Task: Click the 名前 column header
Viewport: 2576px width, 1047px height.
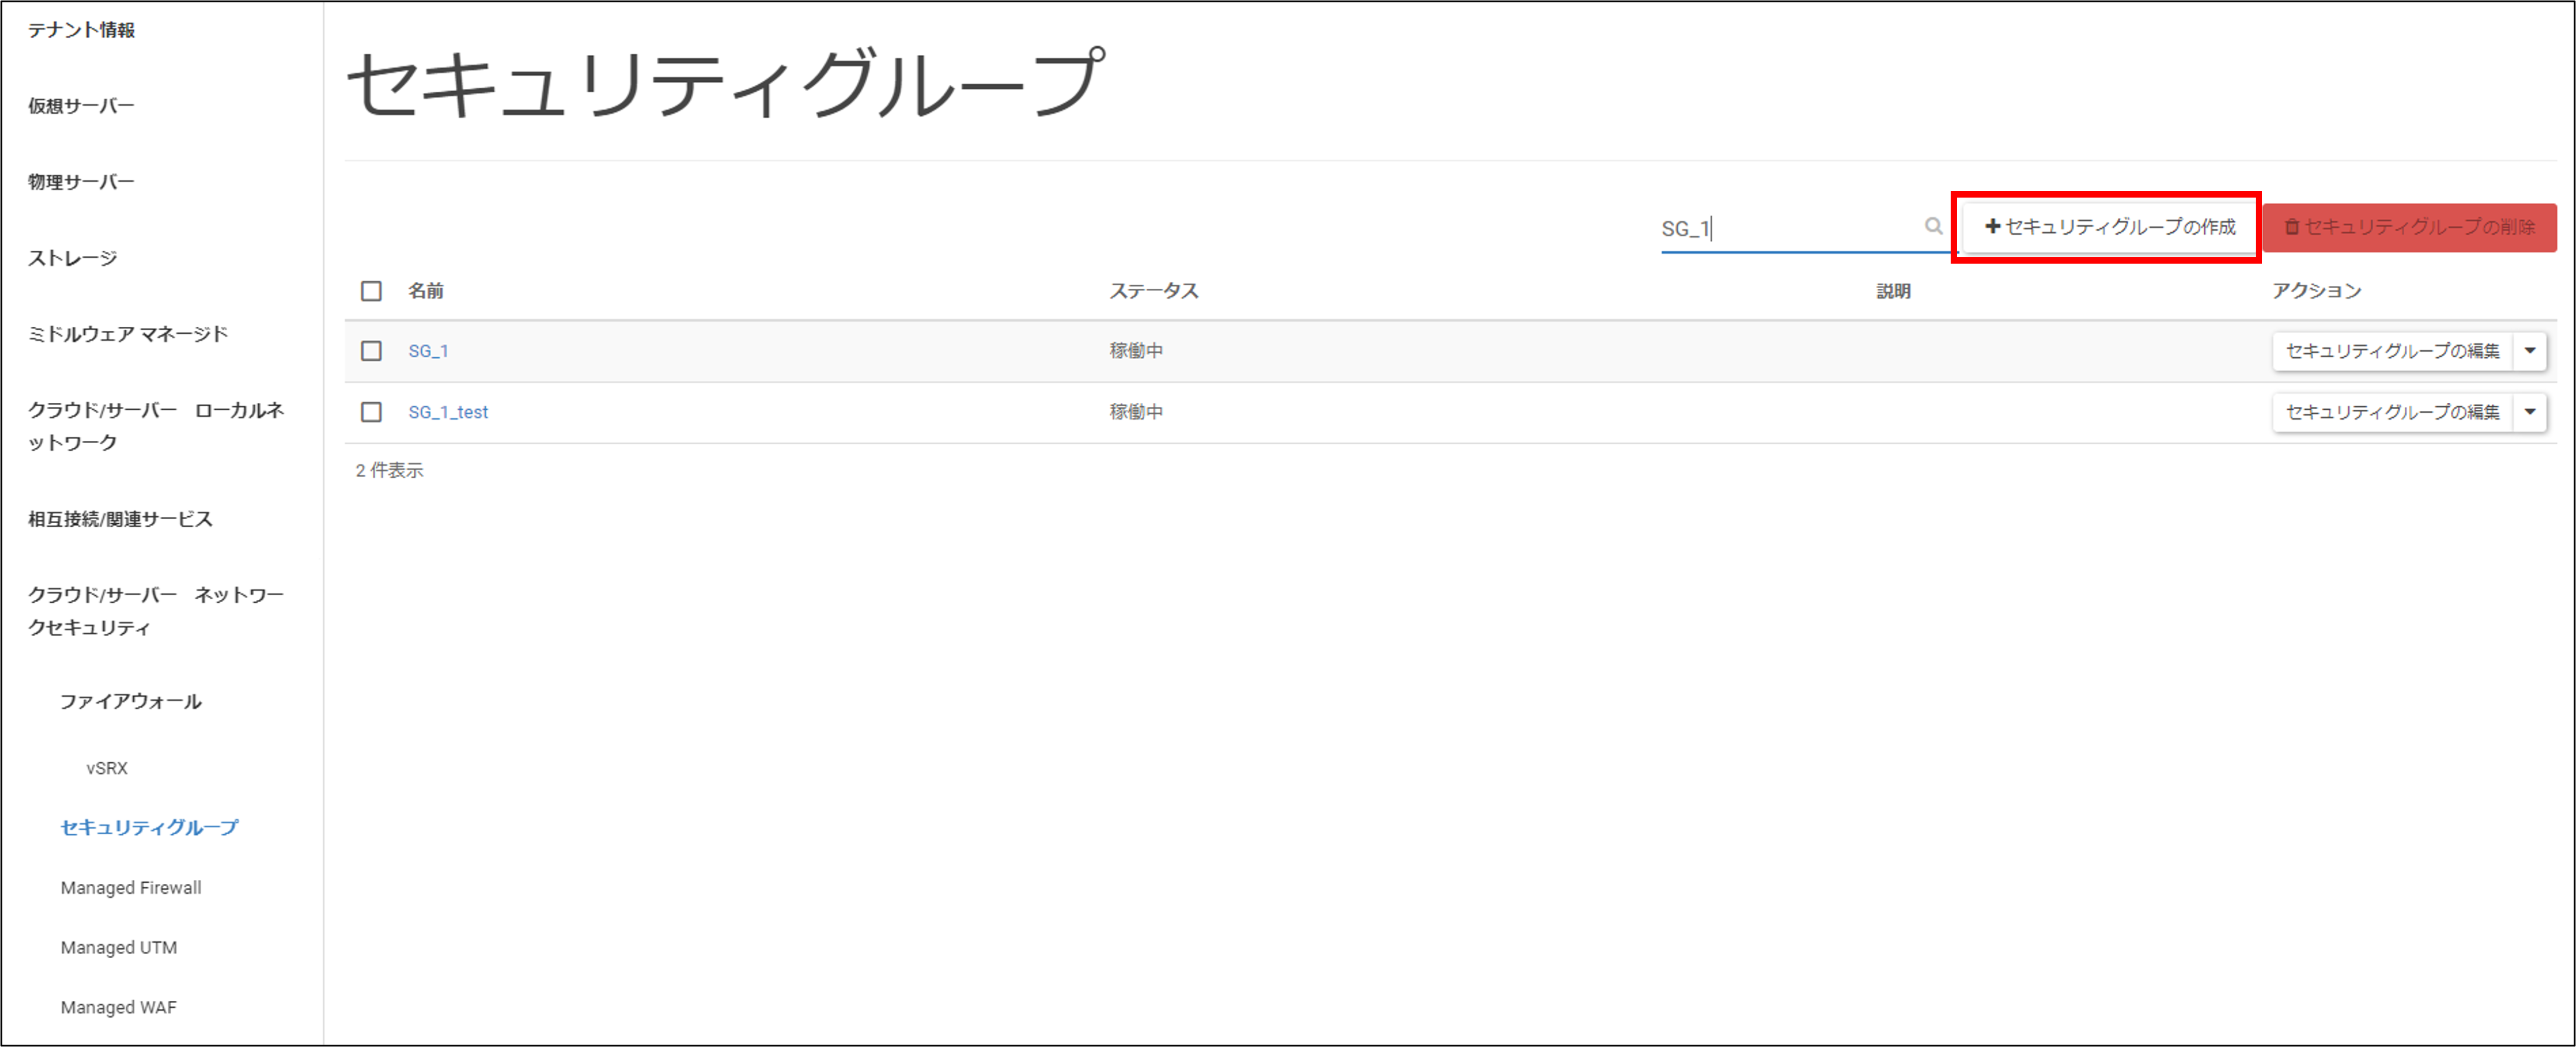Action: pos(426,291)
